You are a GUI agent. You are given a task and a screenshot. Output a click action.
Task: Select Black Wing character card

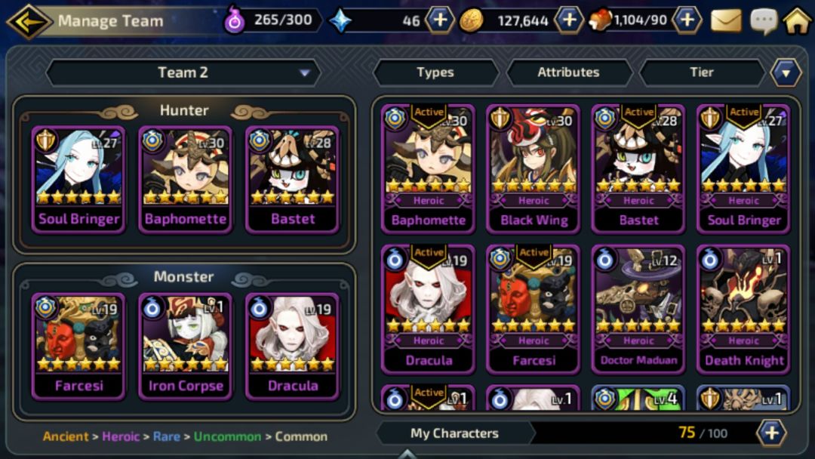534,168
